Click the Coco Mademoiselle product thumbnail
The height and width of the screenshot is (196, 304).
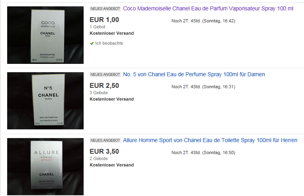[45, 35]
